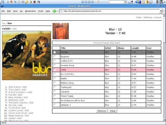
Task: Check the box for Coffee & TV
Action: pos(54,61)
